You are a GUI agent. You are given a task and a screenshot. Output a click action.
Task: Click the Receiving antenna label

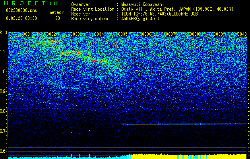click(91, 19)
